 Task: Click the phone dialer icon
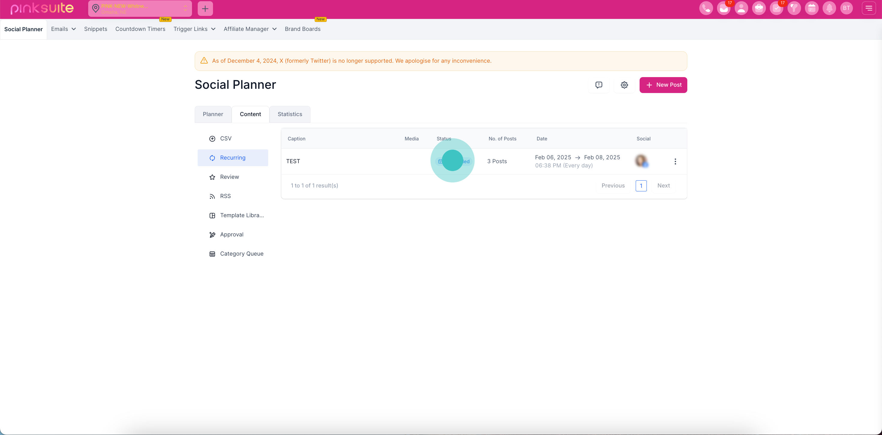(x=706, y=8)
